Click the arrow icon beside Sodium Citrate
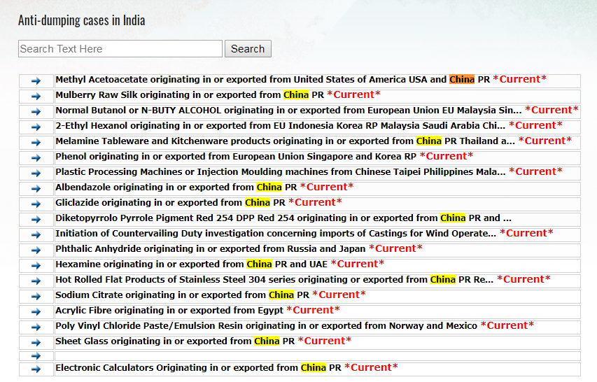 pos(36,296)
